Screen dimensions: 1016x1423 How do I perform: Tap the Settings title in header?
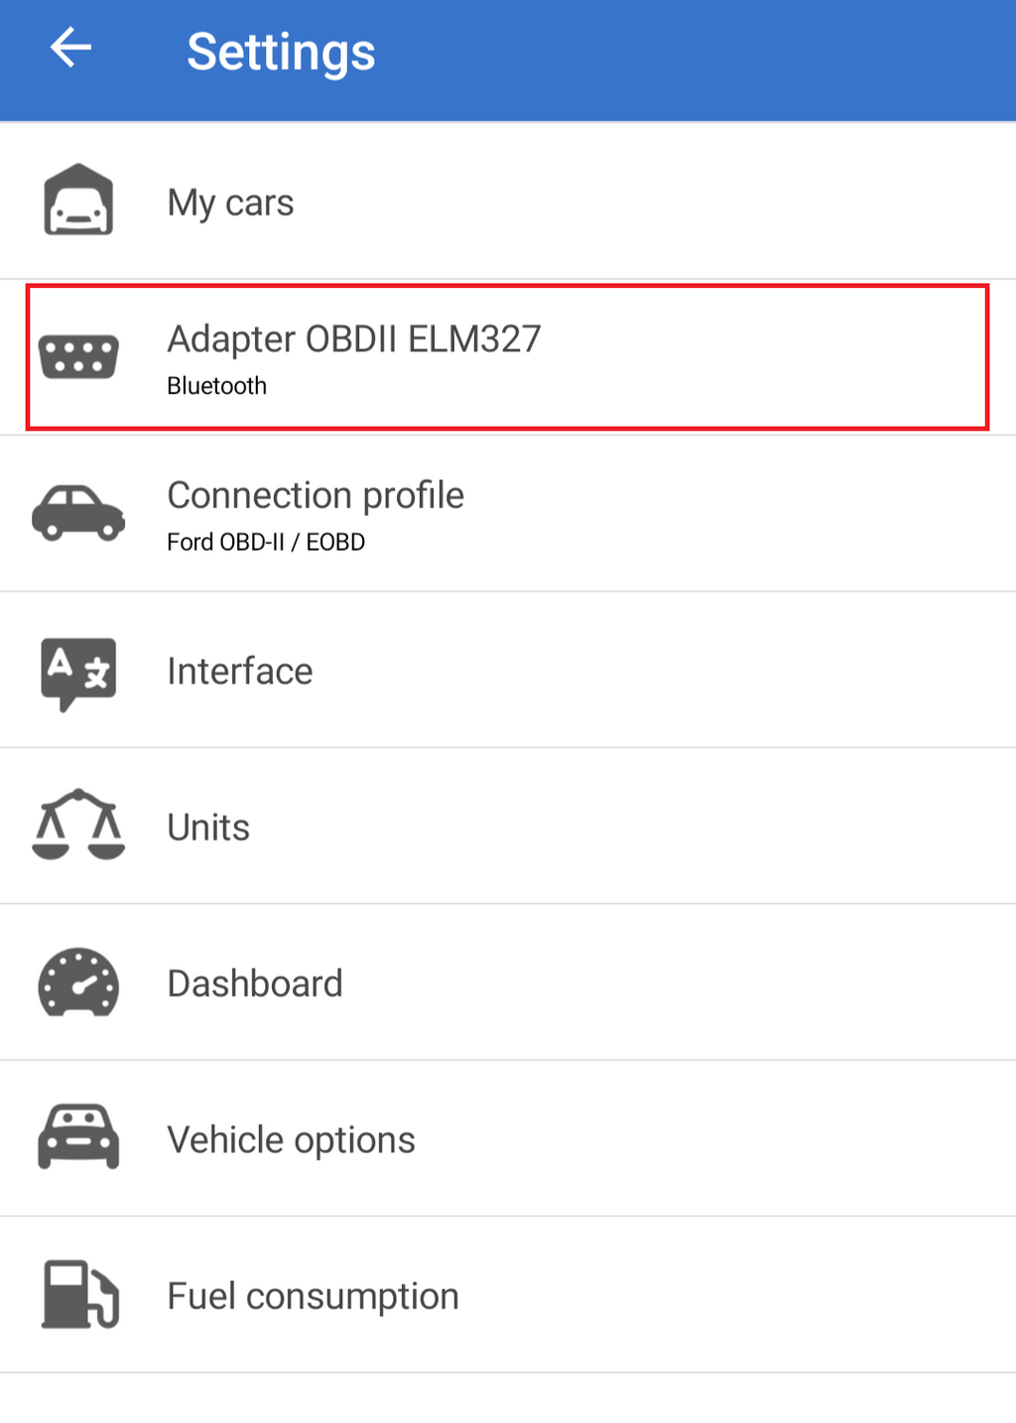281,52
